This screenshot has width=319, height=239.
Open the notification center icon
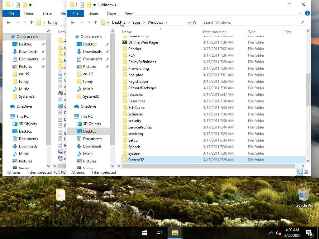(309, 233)
